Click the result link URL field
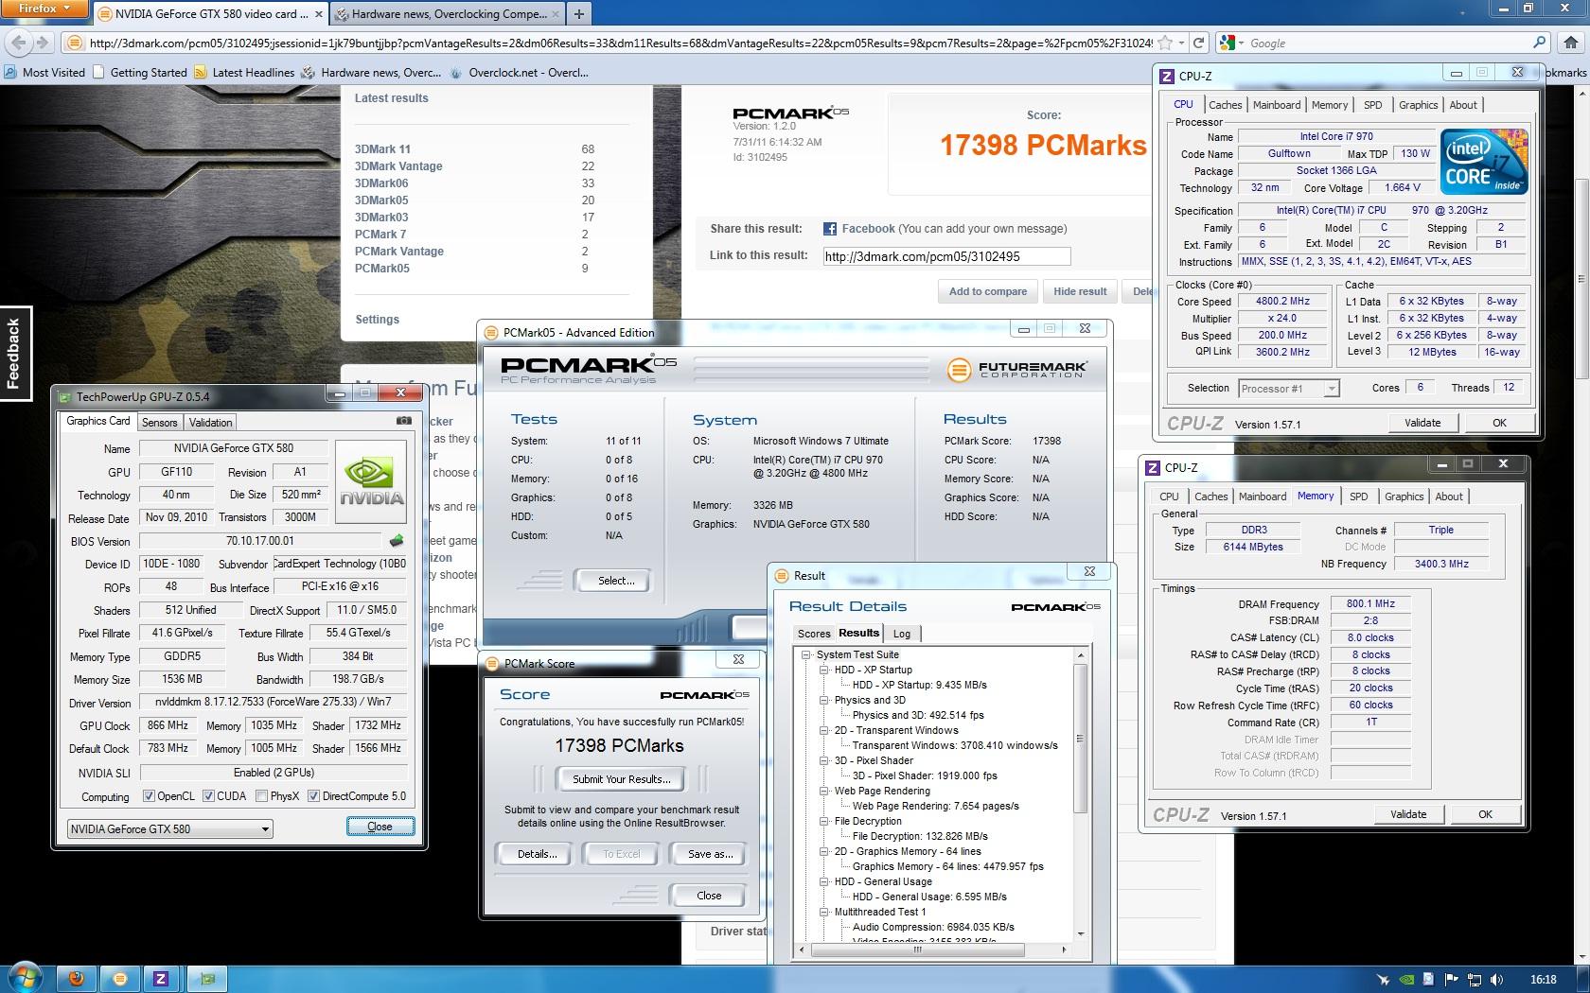Image resolution: width=1590 pixels, height=993 pixels. click(946, 256)
